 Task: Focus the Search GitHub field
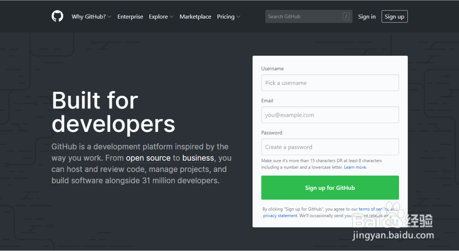303,17
